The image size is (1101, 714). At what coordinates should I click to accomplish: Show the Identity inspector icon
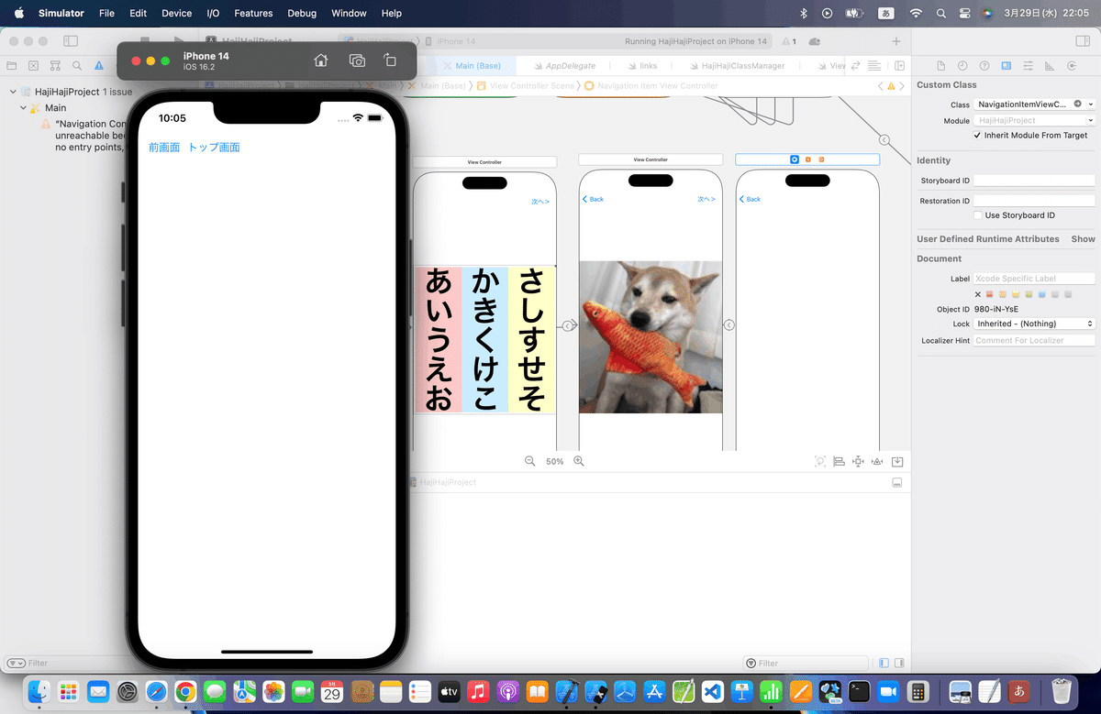coord(1006,66)
